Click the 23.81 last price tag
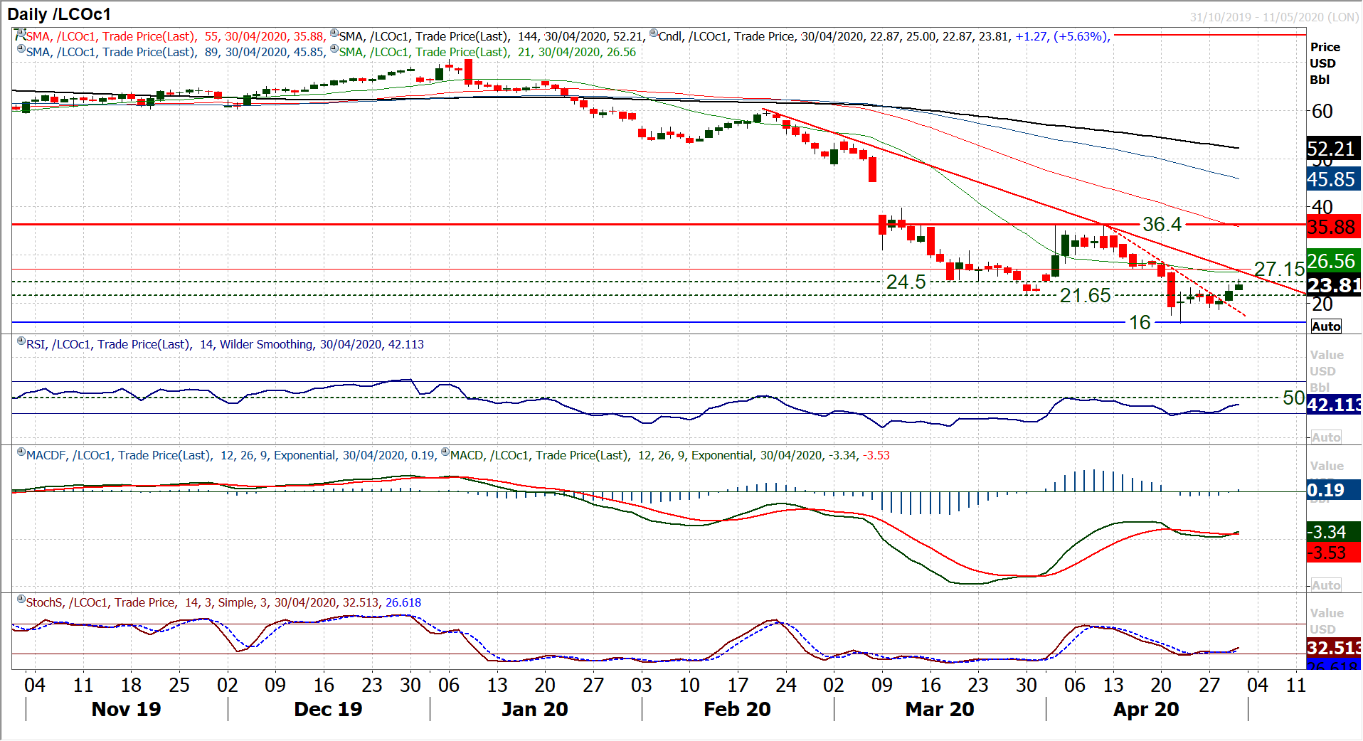 pyautogui.click(x=1333, y=285)
